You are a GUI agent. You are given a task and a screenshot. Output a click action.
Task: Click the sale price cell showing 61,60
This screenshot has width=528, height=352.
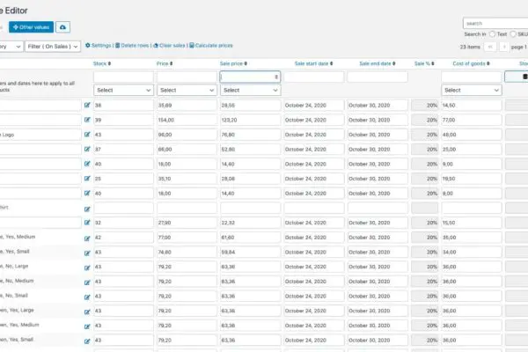coord(250,238)
